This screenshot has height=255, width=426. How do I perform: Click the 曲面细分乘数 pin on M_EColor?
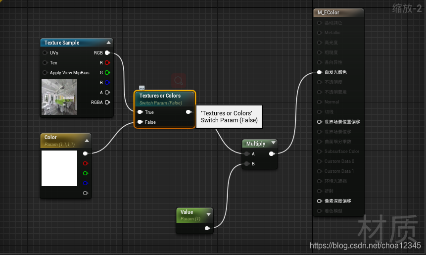pyautogui.click(x=320, y=142)
